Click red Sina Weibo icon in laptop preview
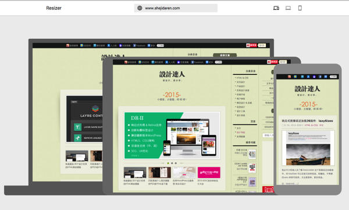Screen dimensions: 349x210 click(67, 45)
